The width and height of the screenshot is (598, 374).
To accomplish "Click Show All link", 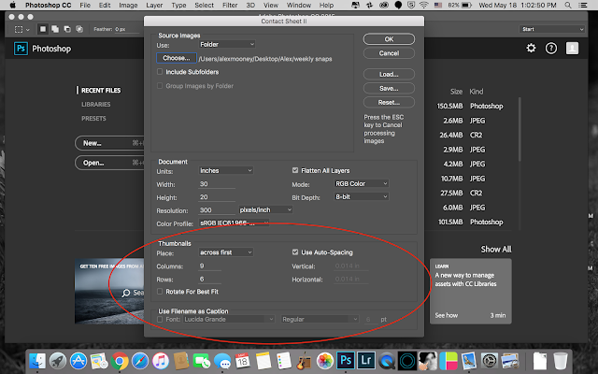I will [x=496, y=250].
